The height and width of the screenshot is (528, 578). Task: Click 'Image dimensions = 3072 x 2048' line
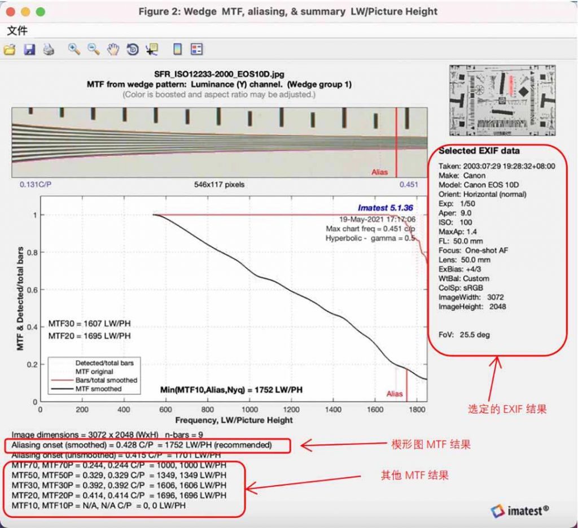[x=107, y=435]
